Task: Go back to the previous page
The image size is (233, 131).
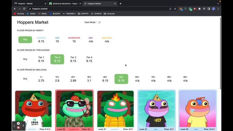Action: [x=15, y=9]
